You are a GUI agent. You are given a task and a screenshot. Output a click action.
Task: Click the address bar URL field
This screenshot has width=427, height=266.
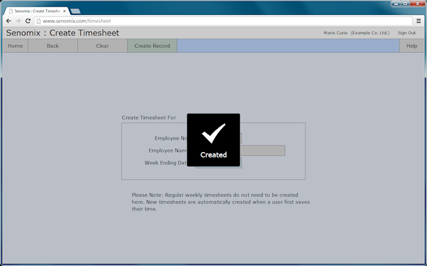(223, 21)
